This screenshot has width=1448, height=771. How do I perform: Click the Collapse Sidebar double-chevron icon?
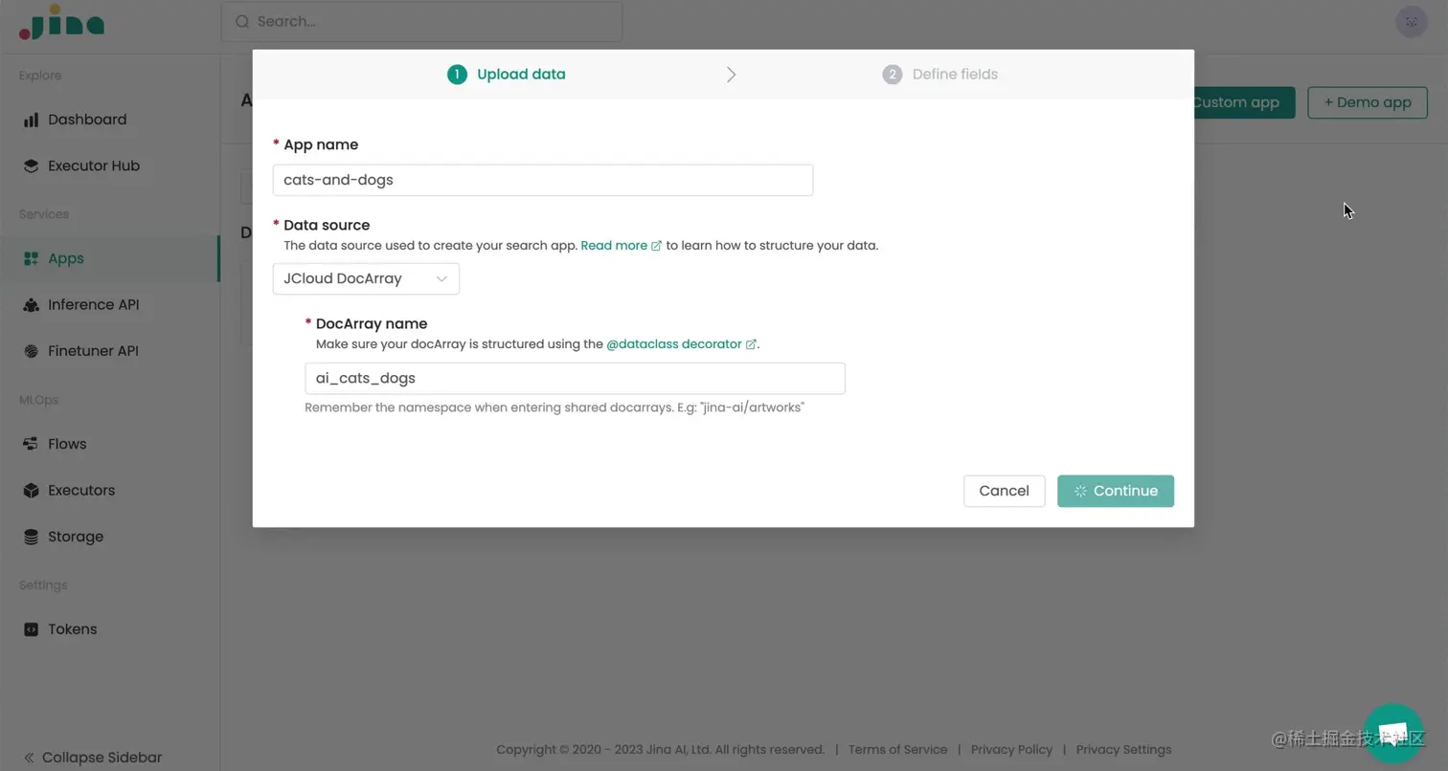(29, 758)
